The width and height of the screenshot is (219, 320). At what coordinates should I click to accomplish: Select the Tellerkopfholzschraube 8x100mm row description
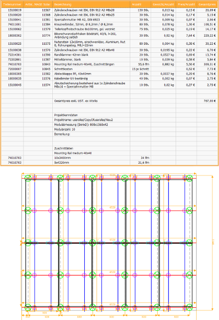(x=91, y=29)
